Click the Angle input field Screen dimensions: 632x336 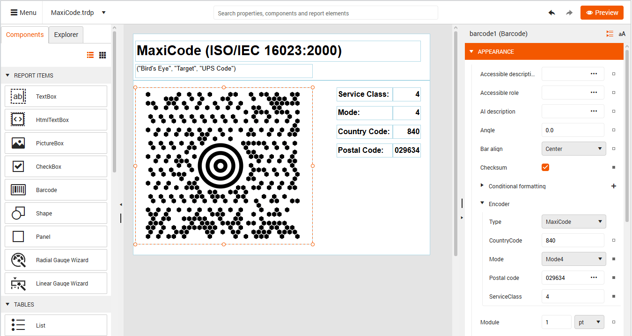[573, 130]
